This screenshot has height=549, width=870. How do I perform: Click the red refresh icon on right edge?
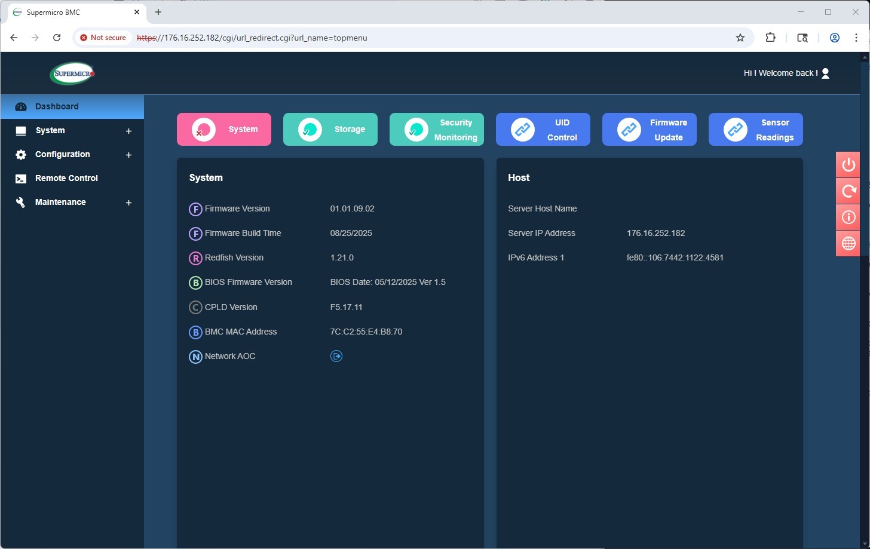click(848, 191)
